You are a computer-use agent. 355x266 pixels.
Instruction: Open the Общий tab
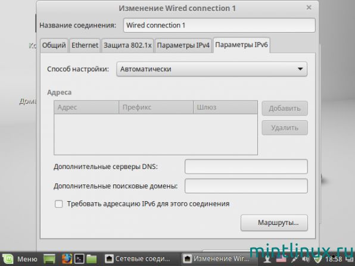click(x=54, y=45)
